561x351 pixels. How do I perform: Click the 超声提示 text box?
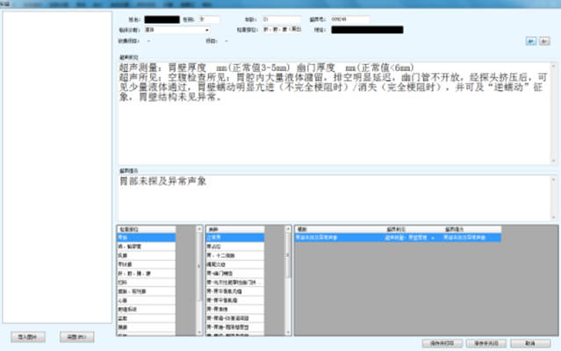coord(334,195)
